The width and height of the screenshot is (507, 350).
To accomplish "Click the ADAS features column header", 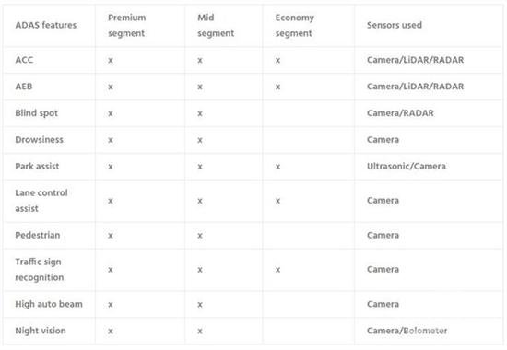I will tap(45, 25).
